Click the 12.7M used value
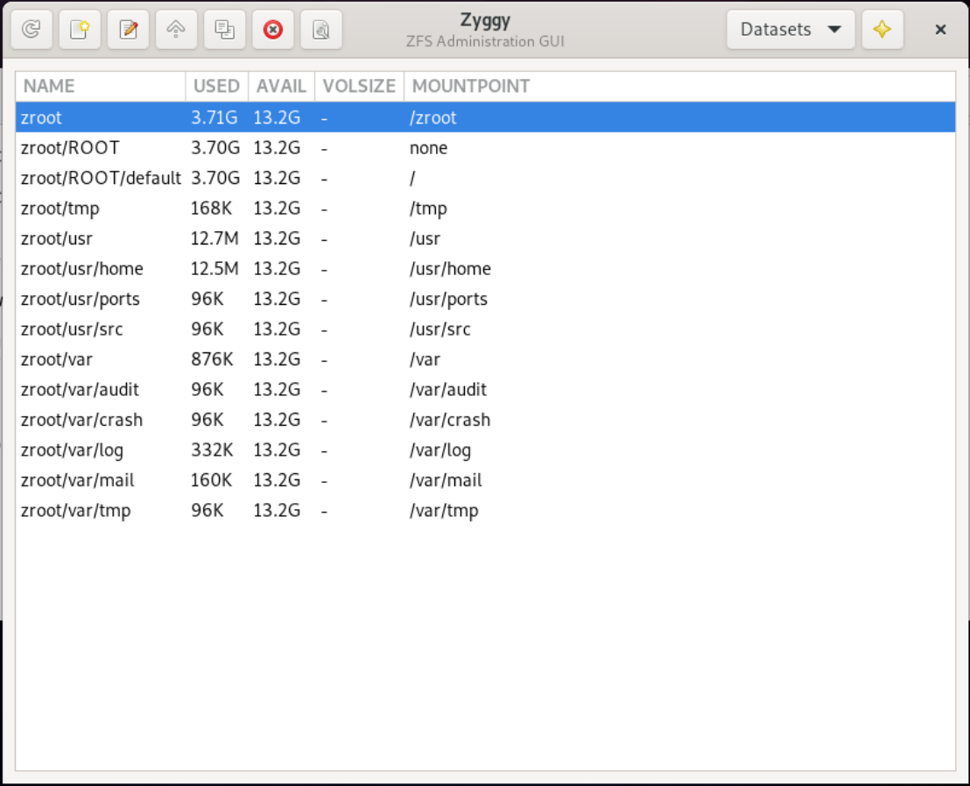This screenshot has width=970, height=786. coord(214,238)
